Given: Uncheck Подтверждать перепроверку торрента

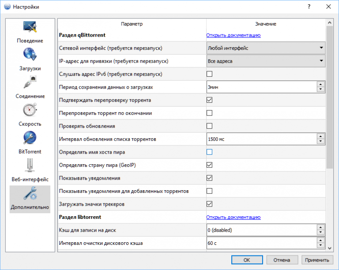Looking at the screenshot, I should click(x=210, y=100).
